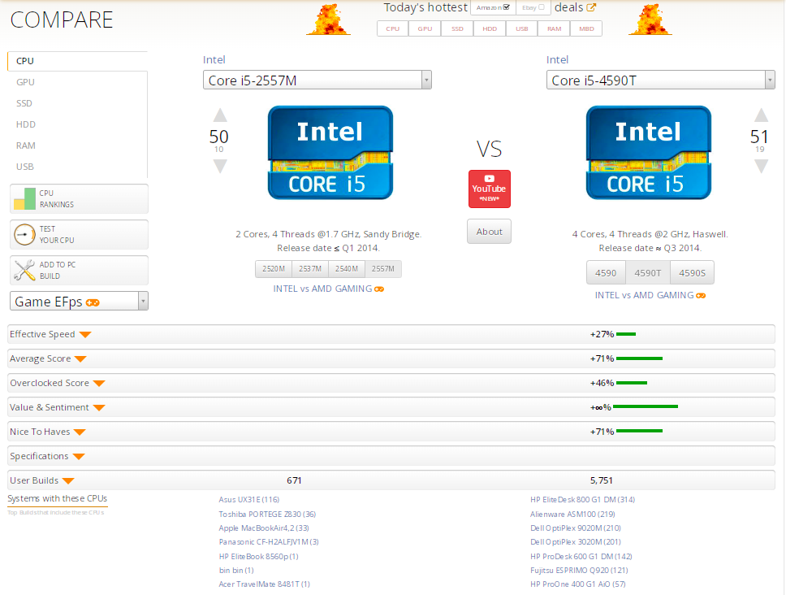Open the Core i5-2557M CPU dropdown
This screenshot has width=786, height=595.
click(317, 80)
